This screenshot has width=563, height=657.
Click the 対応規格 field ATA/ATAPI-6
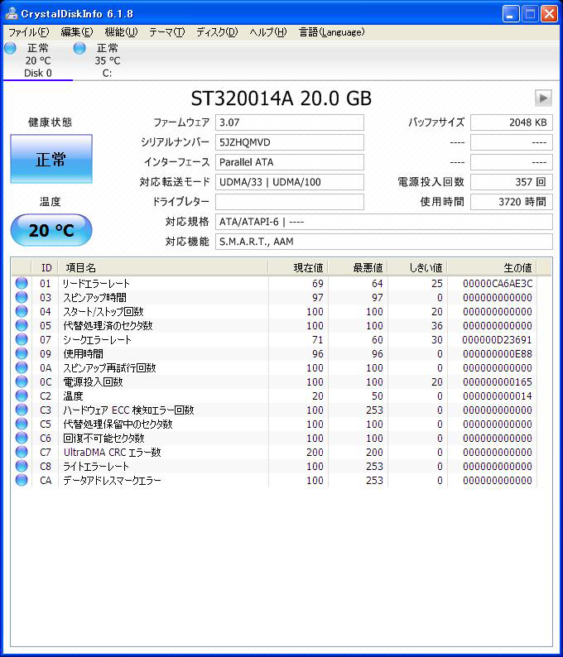pyautogui.click(x=384, y=222)
